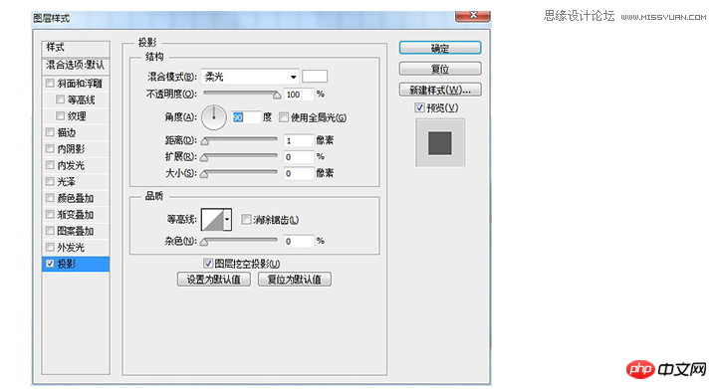Select the 外发光 list entry label

[71, 248]
